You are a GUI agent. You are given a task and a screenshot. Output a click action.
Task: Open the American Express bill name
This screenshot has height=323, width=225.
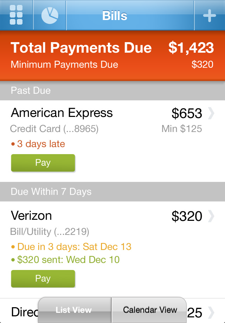(62, 113)
